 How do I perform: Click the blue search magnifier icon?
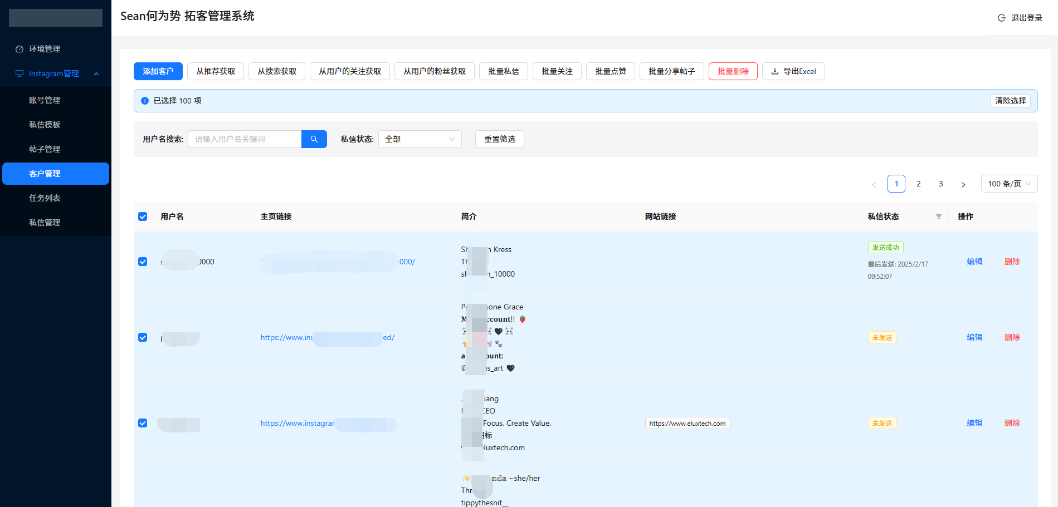tap(314, 139)
